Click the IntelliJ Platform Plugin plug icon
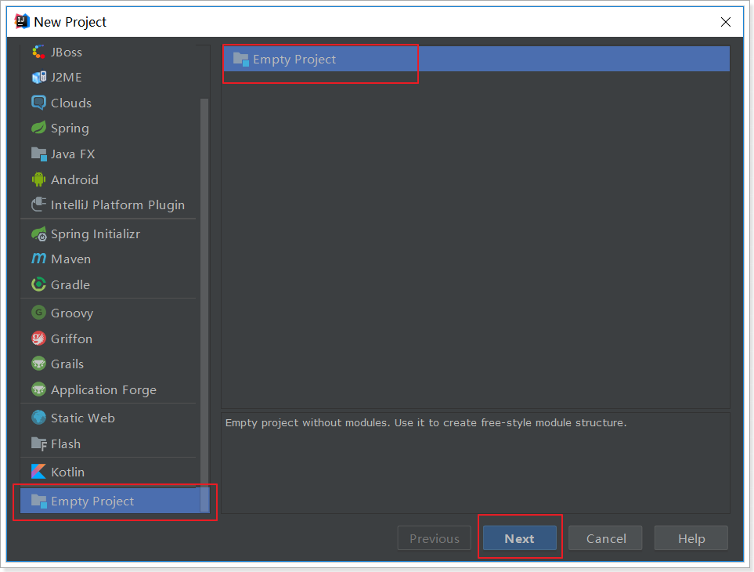The image size is (754, 572). coord(38,205)
